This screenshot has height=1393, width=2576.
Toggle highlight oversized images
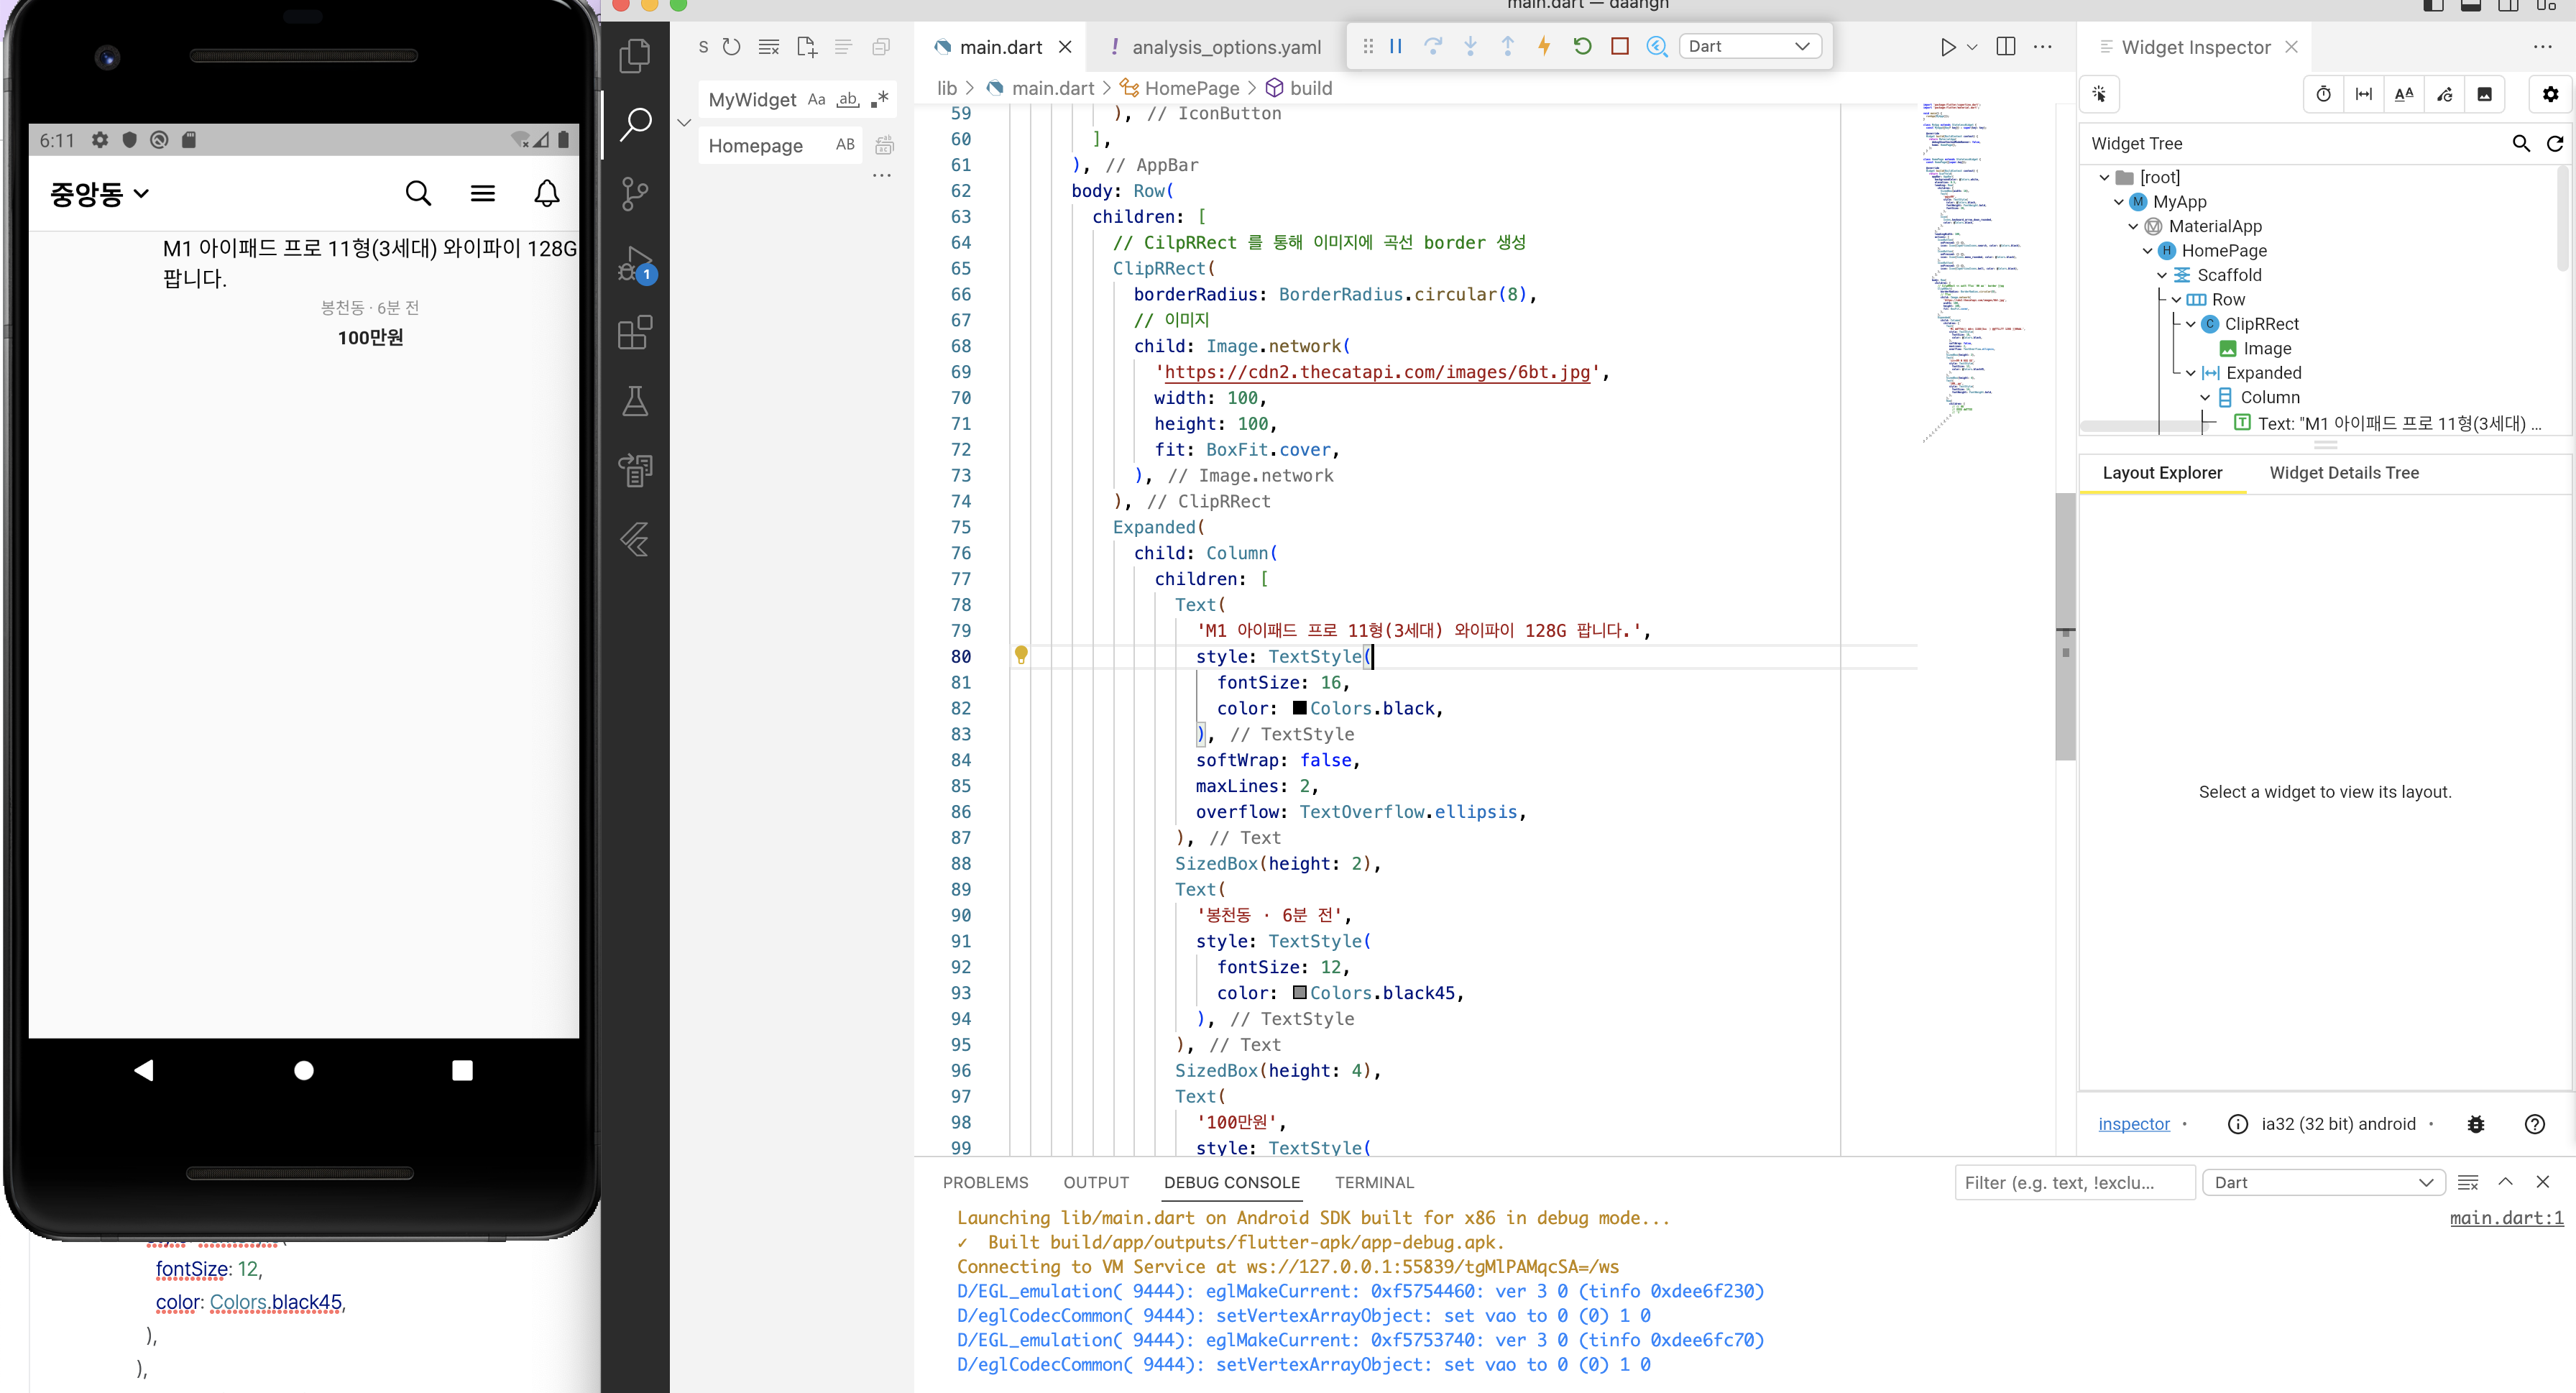(x=2485, y=94)
